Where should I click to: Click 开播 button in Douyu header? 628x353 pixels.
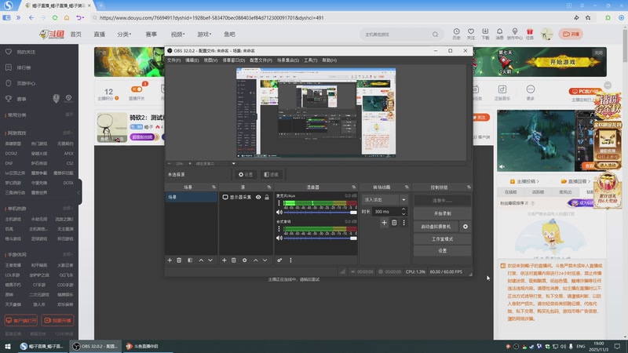(x=571, y=34)
